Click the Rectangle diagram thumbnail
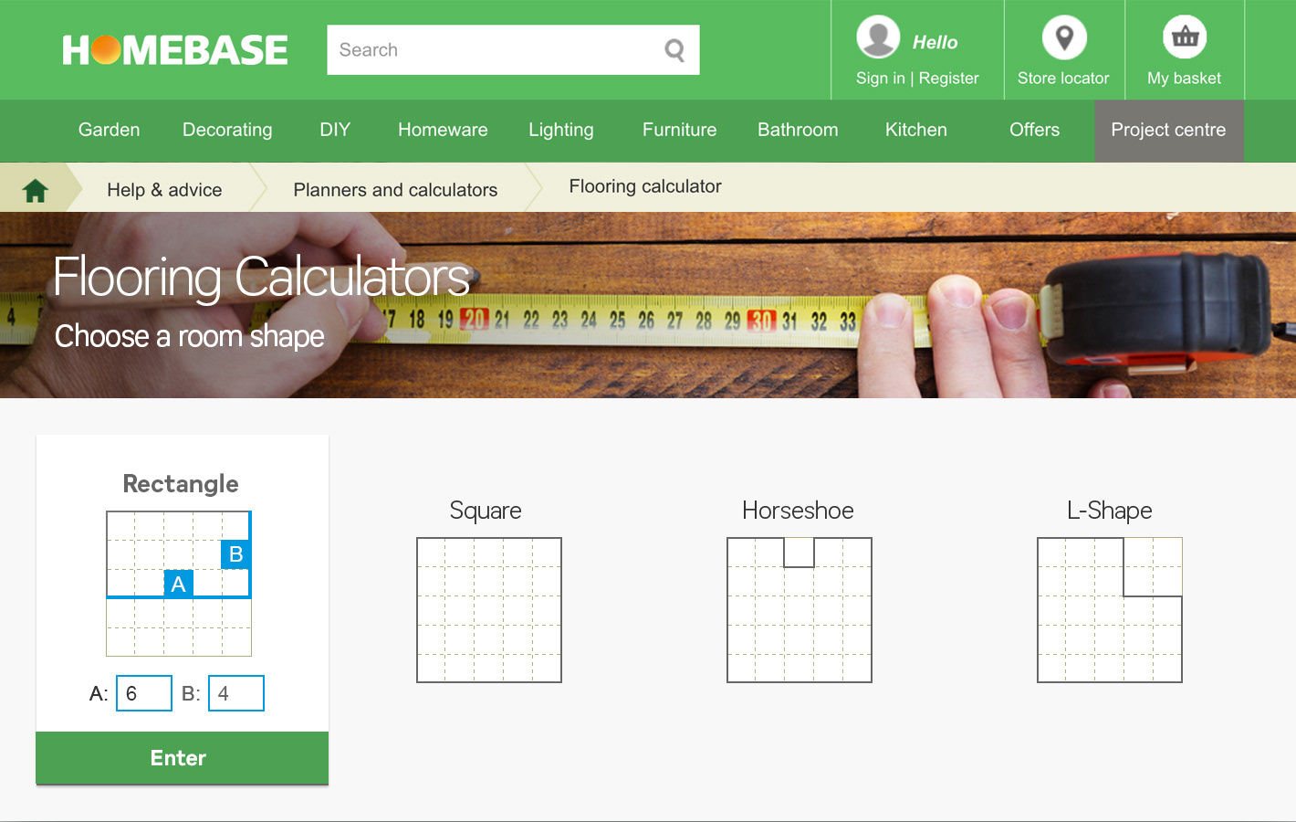Image resolution: width=1296 pixels, height=822 pixels. coord(179,584)
